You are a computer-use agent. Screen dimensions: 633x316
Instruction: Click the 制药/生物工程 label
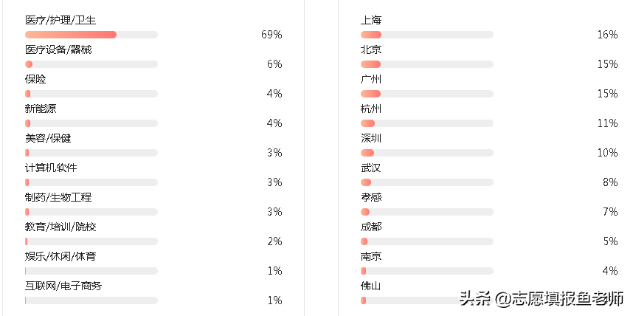point(58,197)
